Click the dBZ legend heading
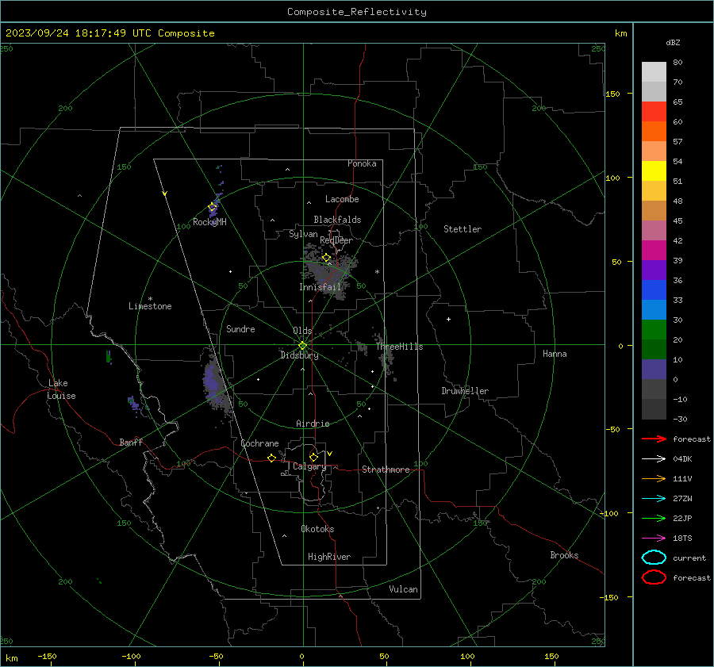 (x=673, y=43)
